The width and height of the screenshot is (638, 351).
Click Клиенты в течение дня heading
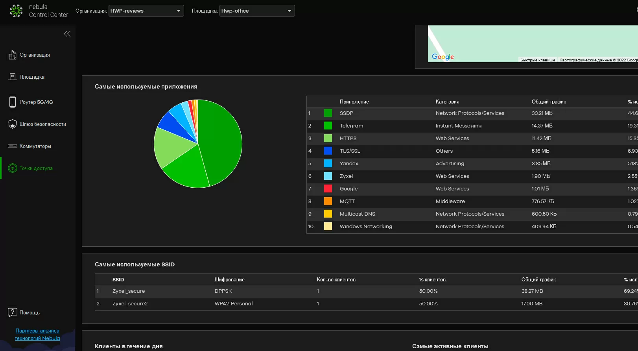[x=128, y=346]
